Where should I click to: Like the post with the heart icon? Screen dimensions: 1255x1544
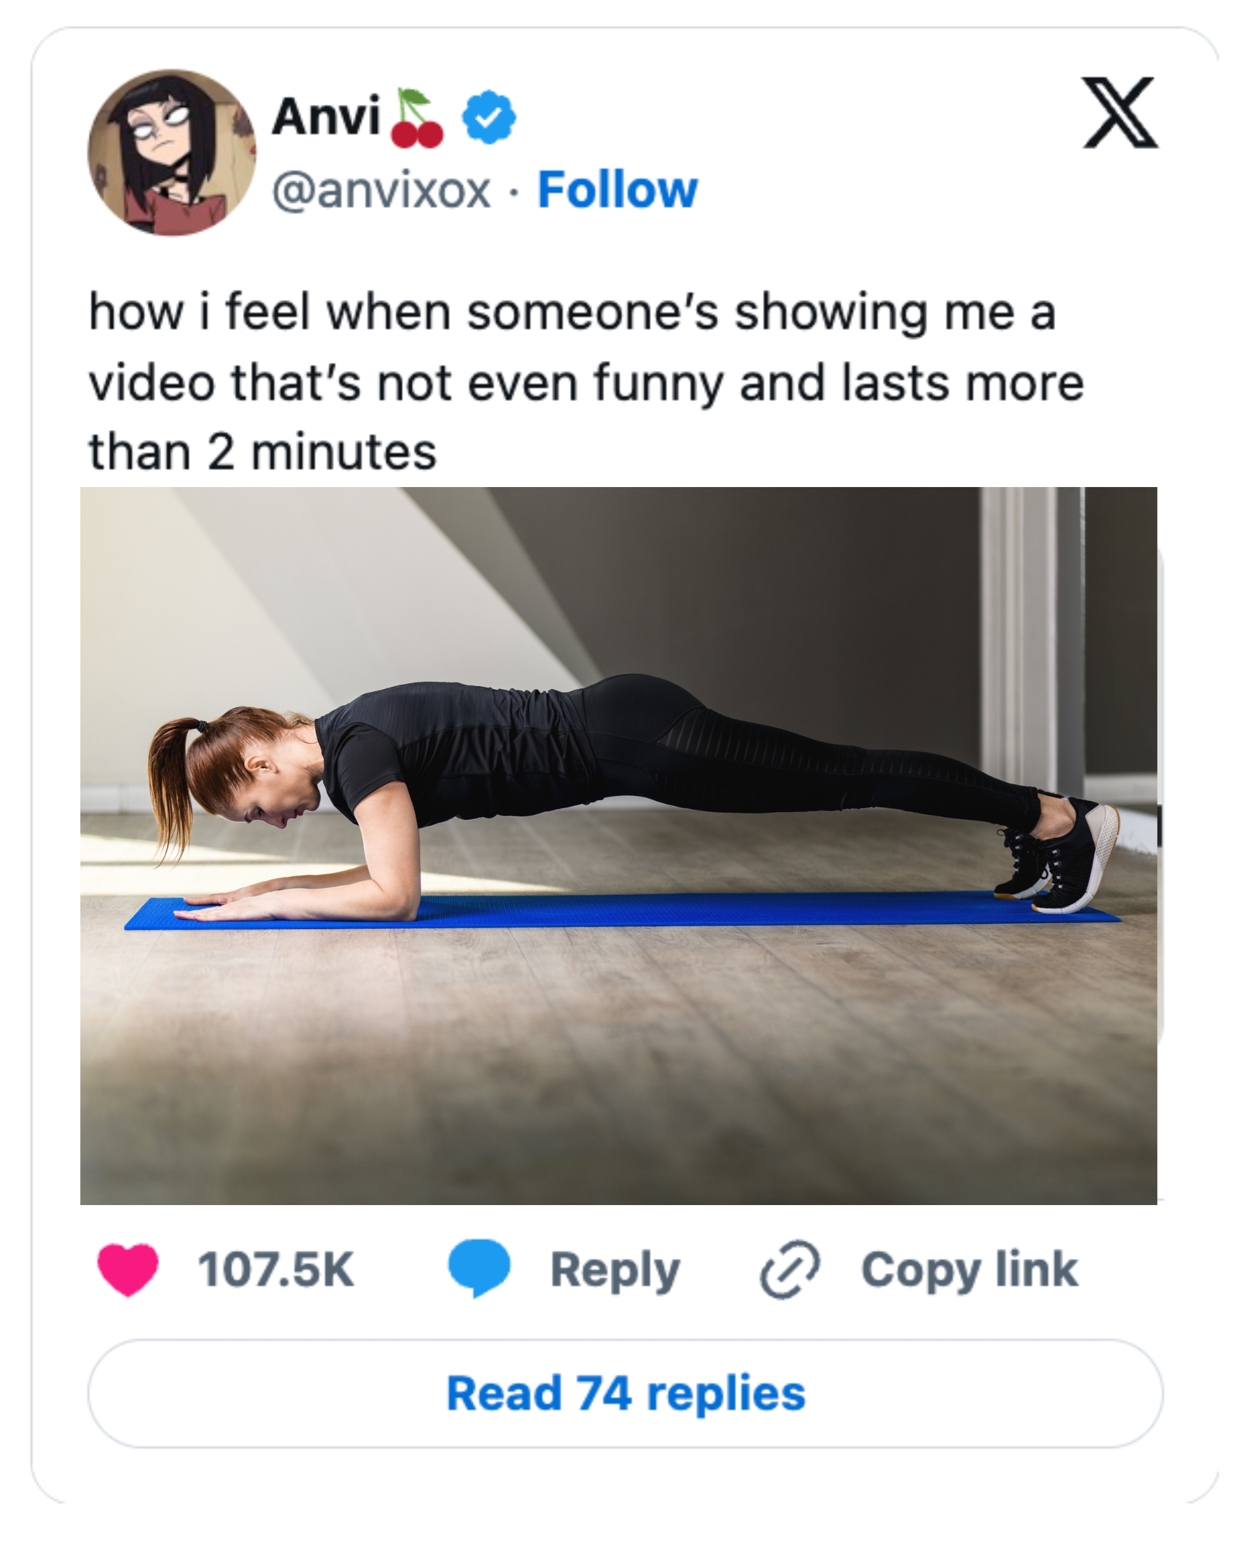click(x=128, y=1269)
